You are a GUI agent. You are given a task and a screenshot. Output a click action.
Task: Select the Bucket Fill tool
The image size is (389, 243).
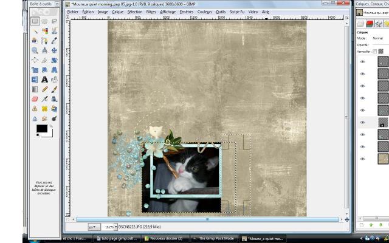(54, 80)
